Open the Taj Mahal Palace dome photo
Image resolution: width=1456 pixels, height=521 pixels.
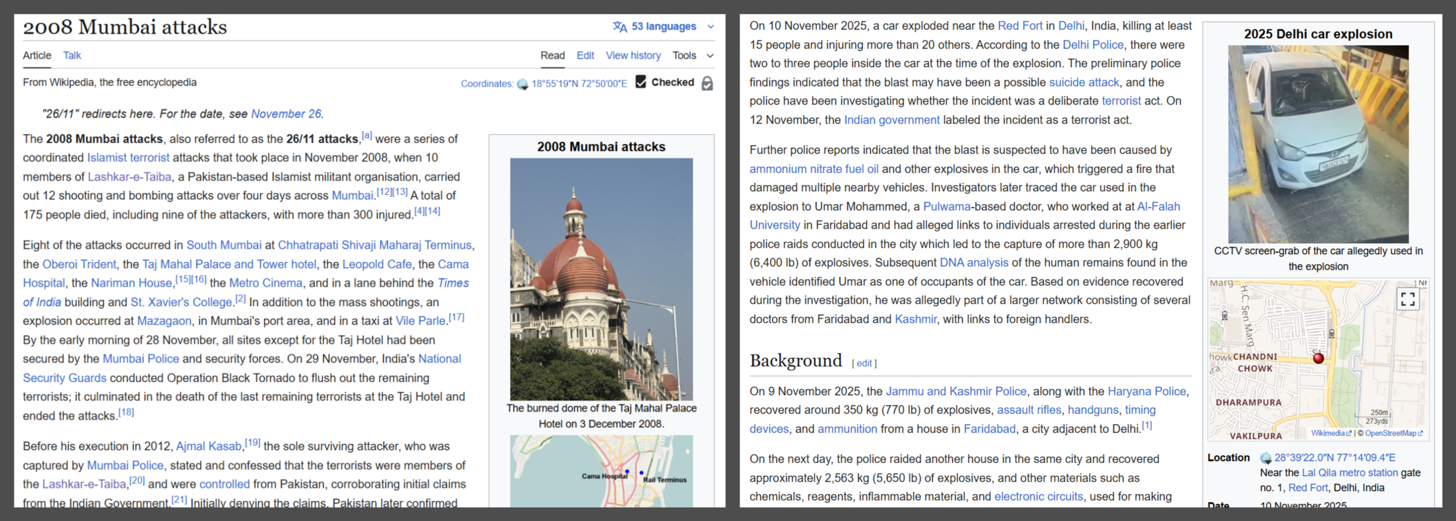(601, 279)
